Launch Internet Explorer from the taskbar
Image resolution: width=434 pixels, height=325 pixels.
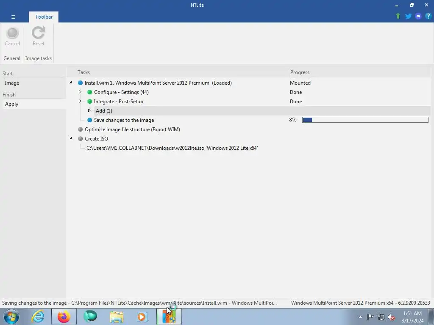coord(38,317)
